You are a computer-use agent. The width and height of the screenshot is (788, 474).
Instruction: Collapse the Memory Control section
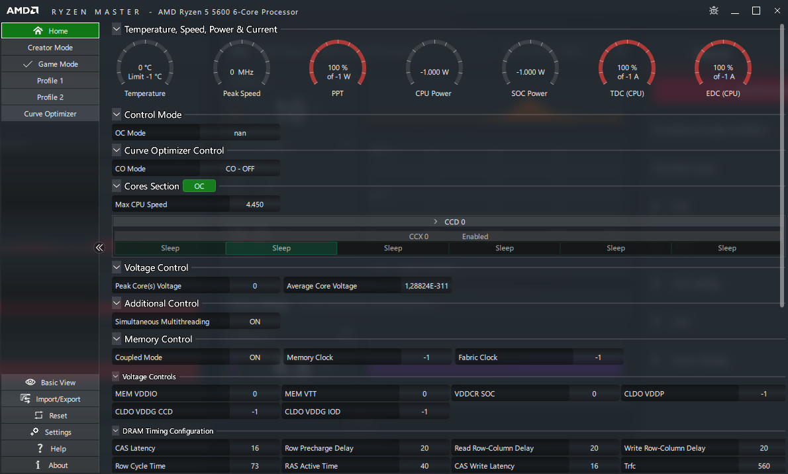[117, 339]
